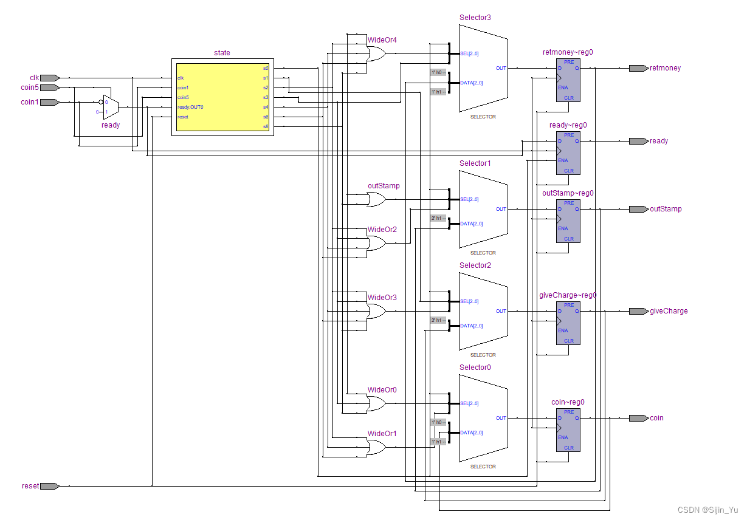
Task: Click the retmoney output pin symbol
Action: [638, 68]
